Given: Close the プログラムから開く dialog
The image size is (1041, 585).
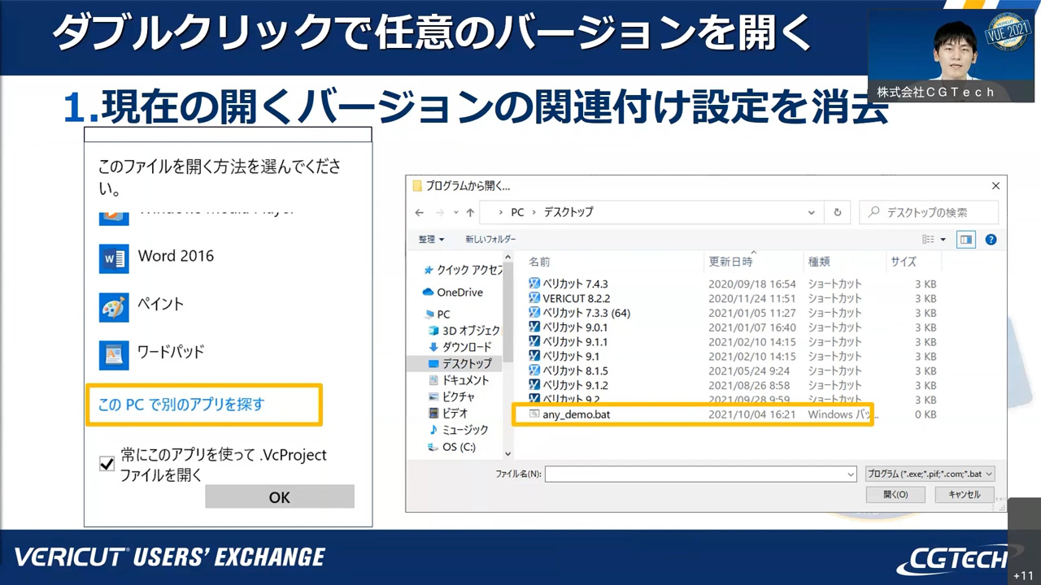Looking at the screenshot, I should (995, 186).
